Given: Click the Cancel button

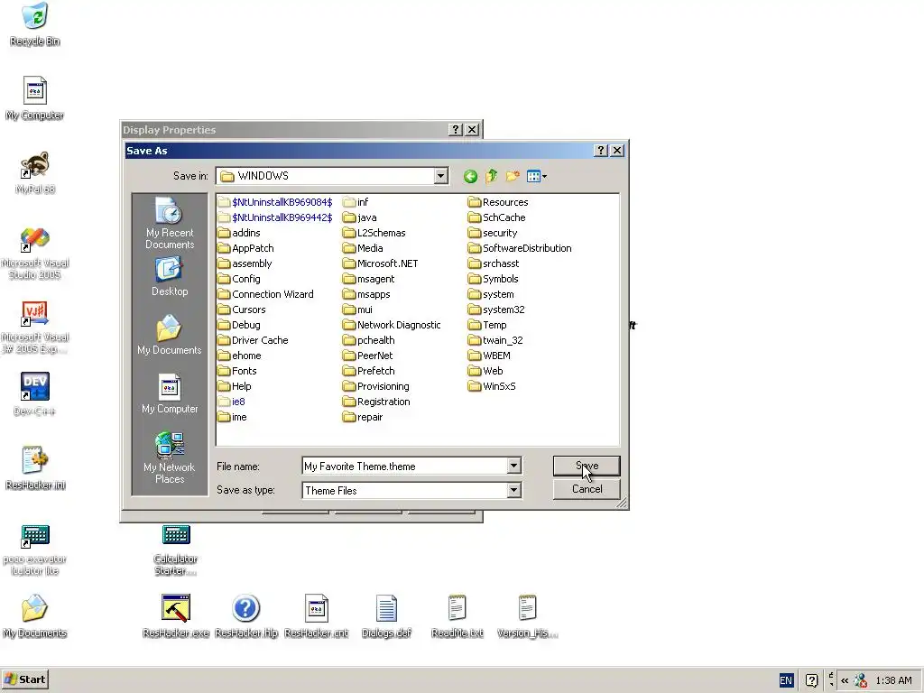Looking at the screenshot, I should click(587, 489).
